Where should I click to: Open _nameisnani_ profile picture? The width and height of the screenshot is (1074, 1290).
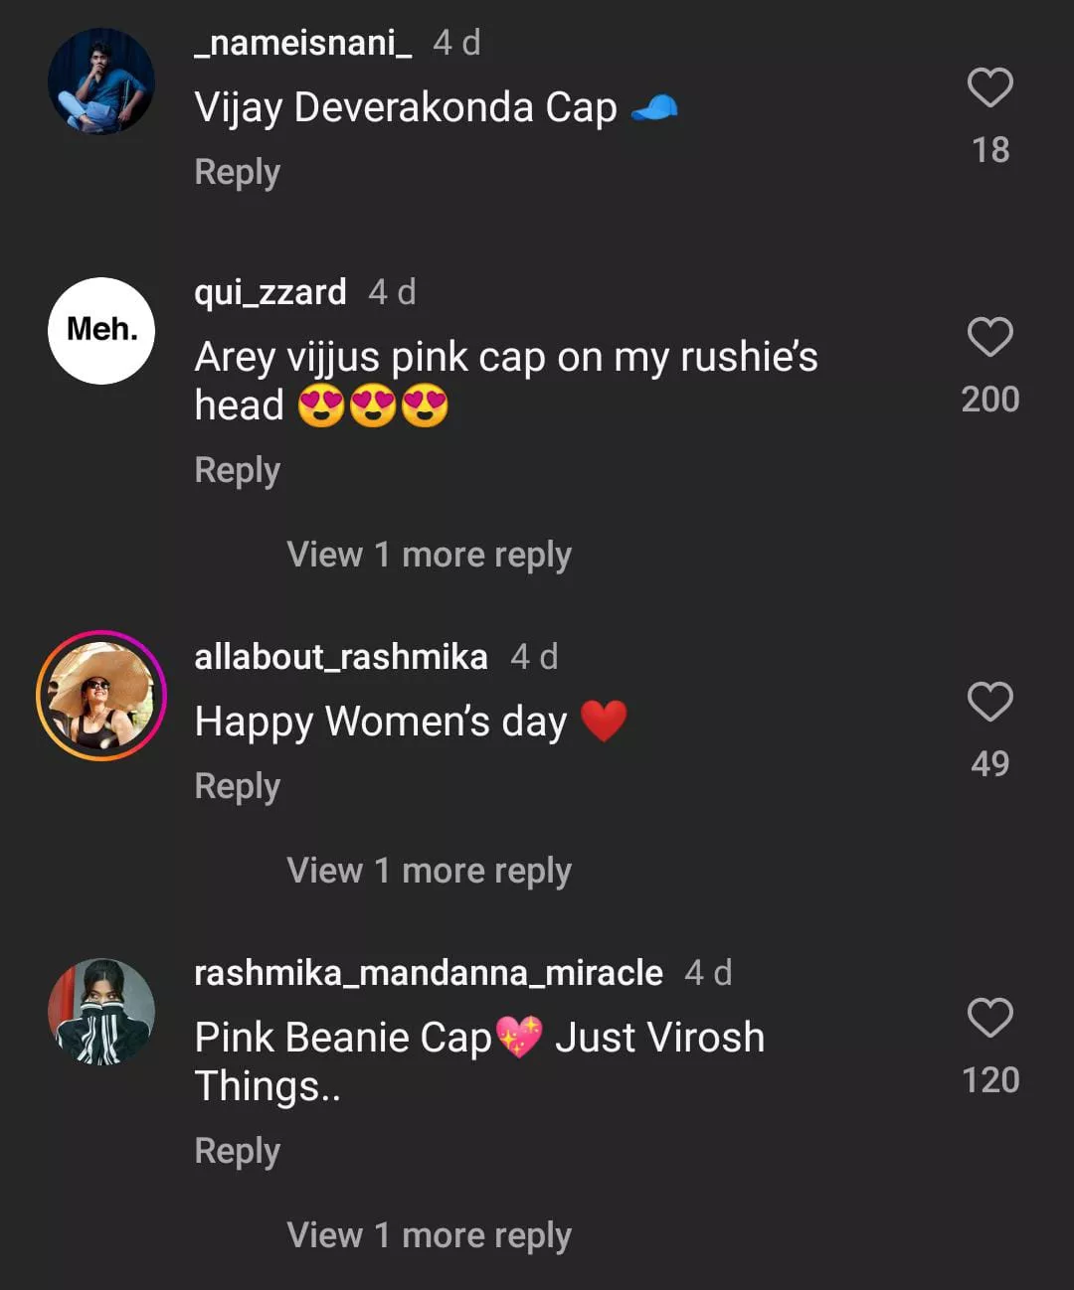pyautogui.click(x=101, y=81)
